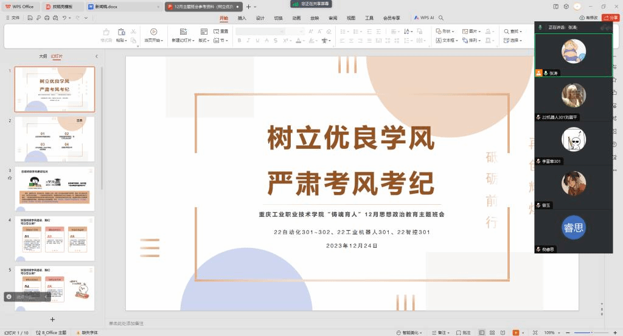Toggle the Comments (批注) pane in status bar
This screenshot has width=623, height=336.
(x=463, y=332)
